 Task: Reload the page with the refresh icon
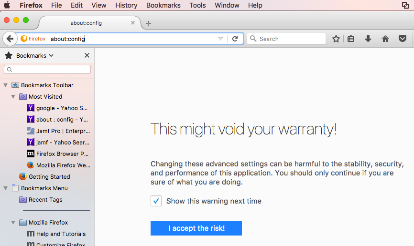tap(235, 39)
